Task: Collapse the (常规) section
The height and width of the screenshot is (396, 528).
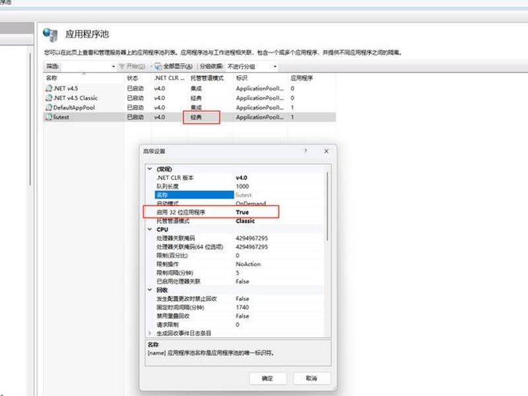Action: coord(150,169)
